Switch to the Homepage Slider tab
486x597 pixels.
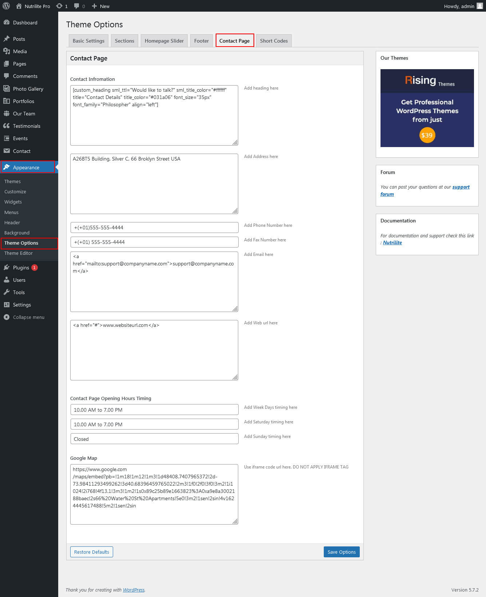[164, 41]
